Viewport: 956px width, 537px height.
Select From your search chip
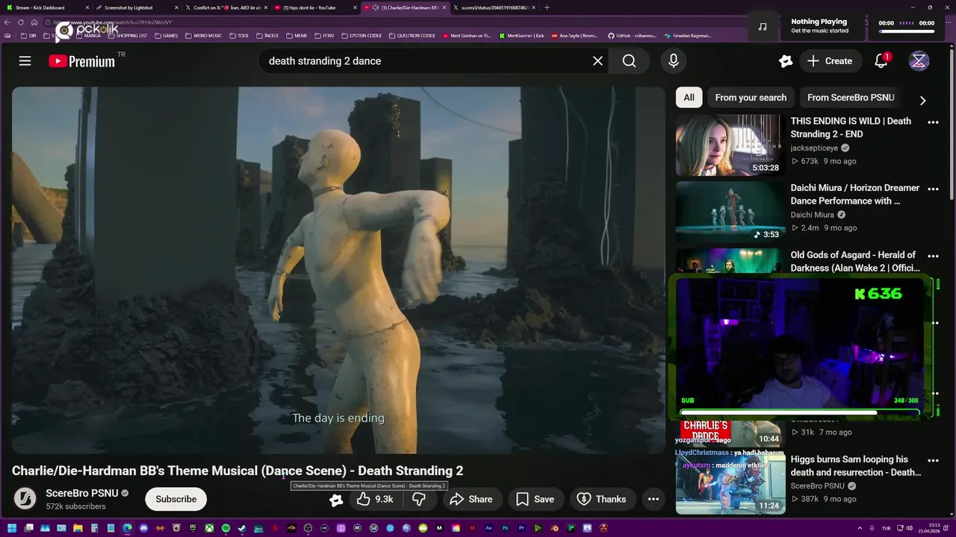pos(751,98)
